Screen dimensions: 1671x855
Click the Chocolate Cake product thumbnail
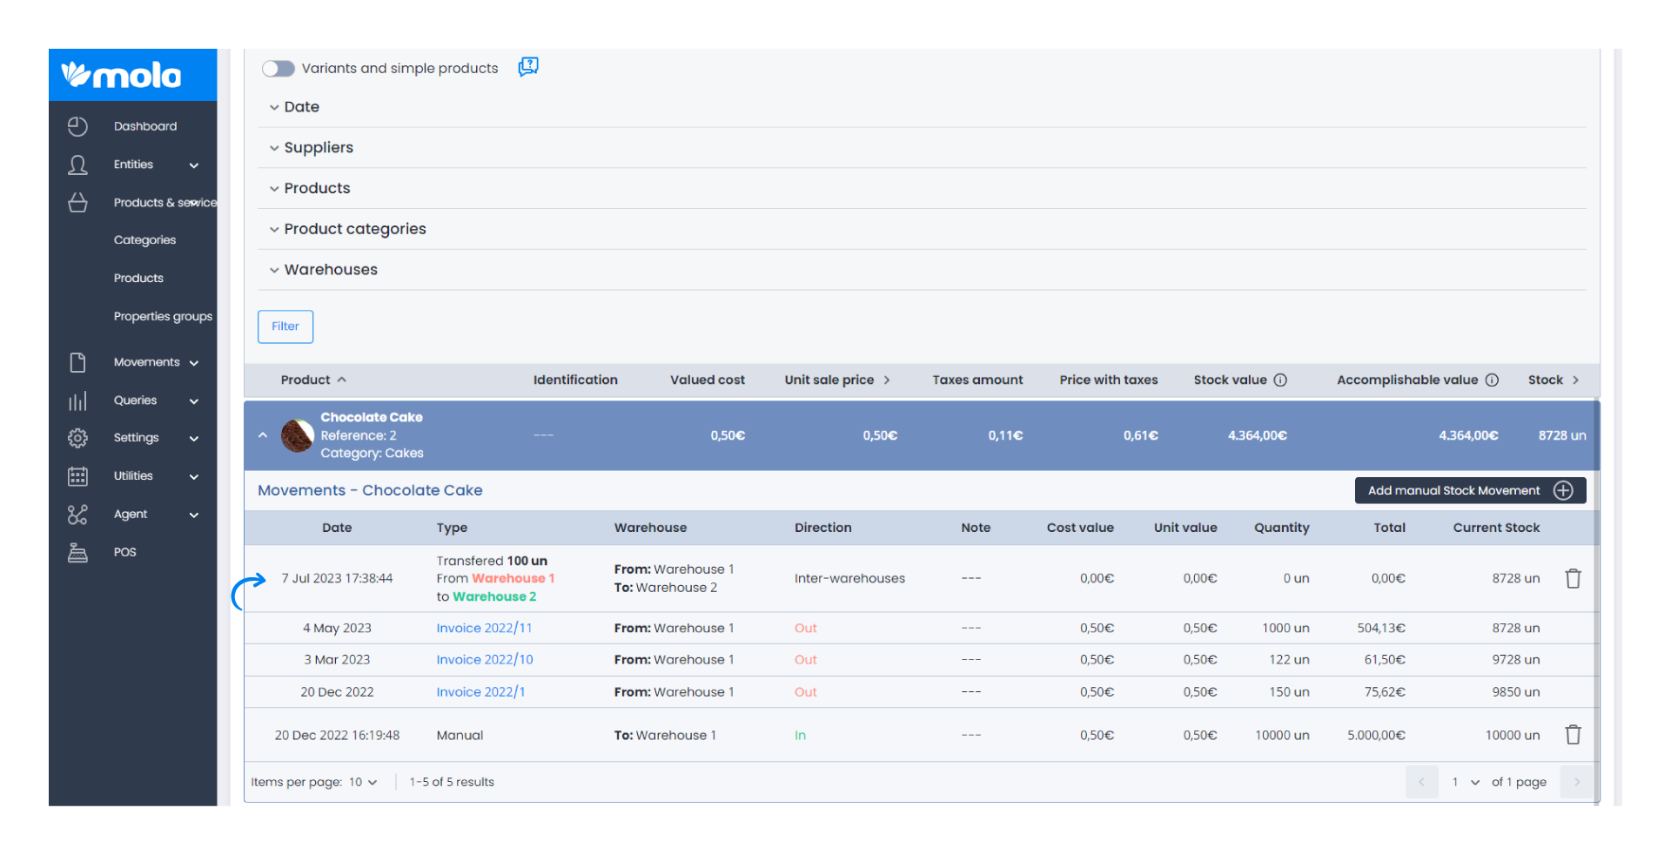coord(298,435)
